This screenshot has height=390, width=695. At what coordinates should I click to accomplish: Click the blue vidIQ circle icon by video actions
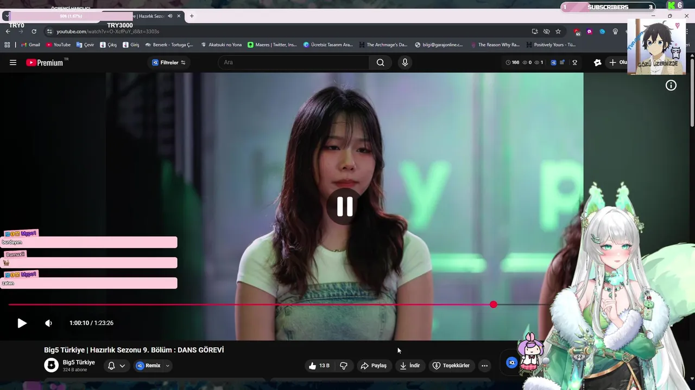pyautogui.click(x=511, y=362)
